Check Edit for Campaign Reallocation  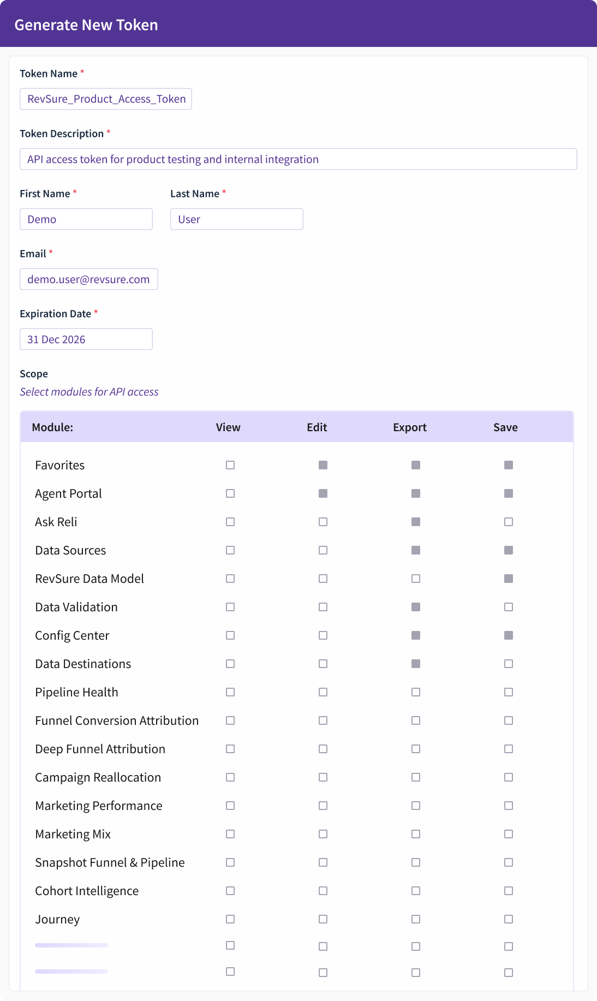coord(323,777)
